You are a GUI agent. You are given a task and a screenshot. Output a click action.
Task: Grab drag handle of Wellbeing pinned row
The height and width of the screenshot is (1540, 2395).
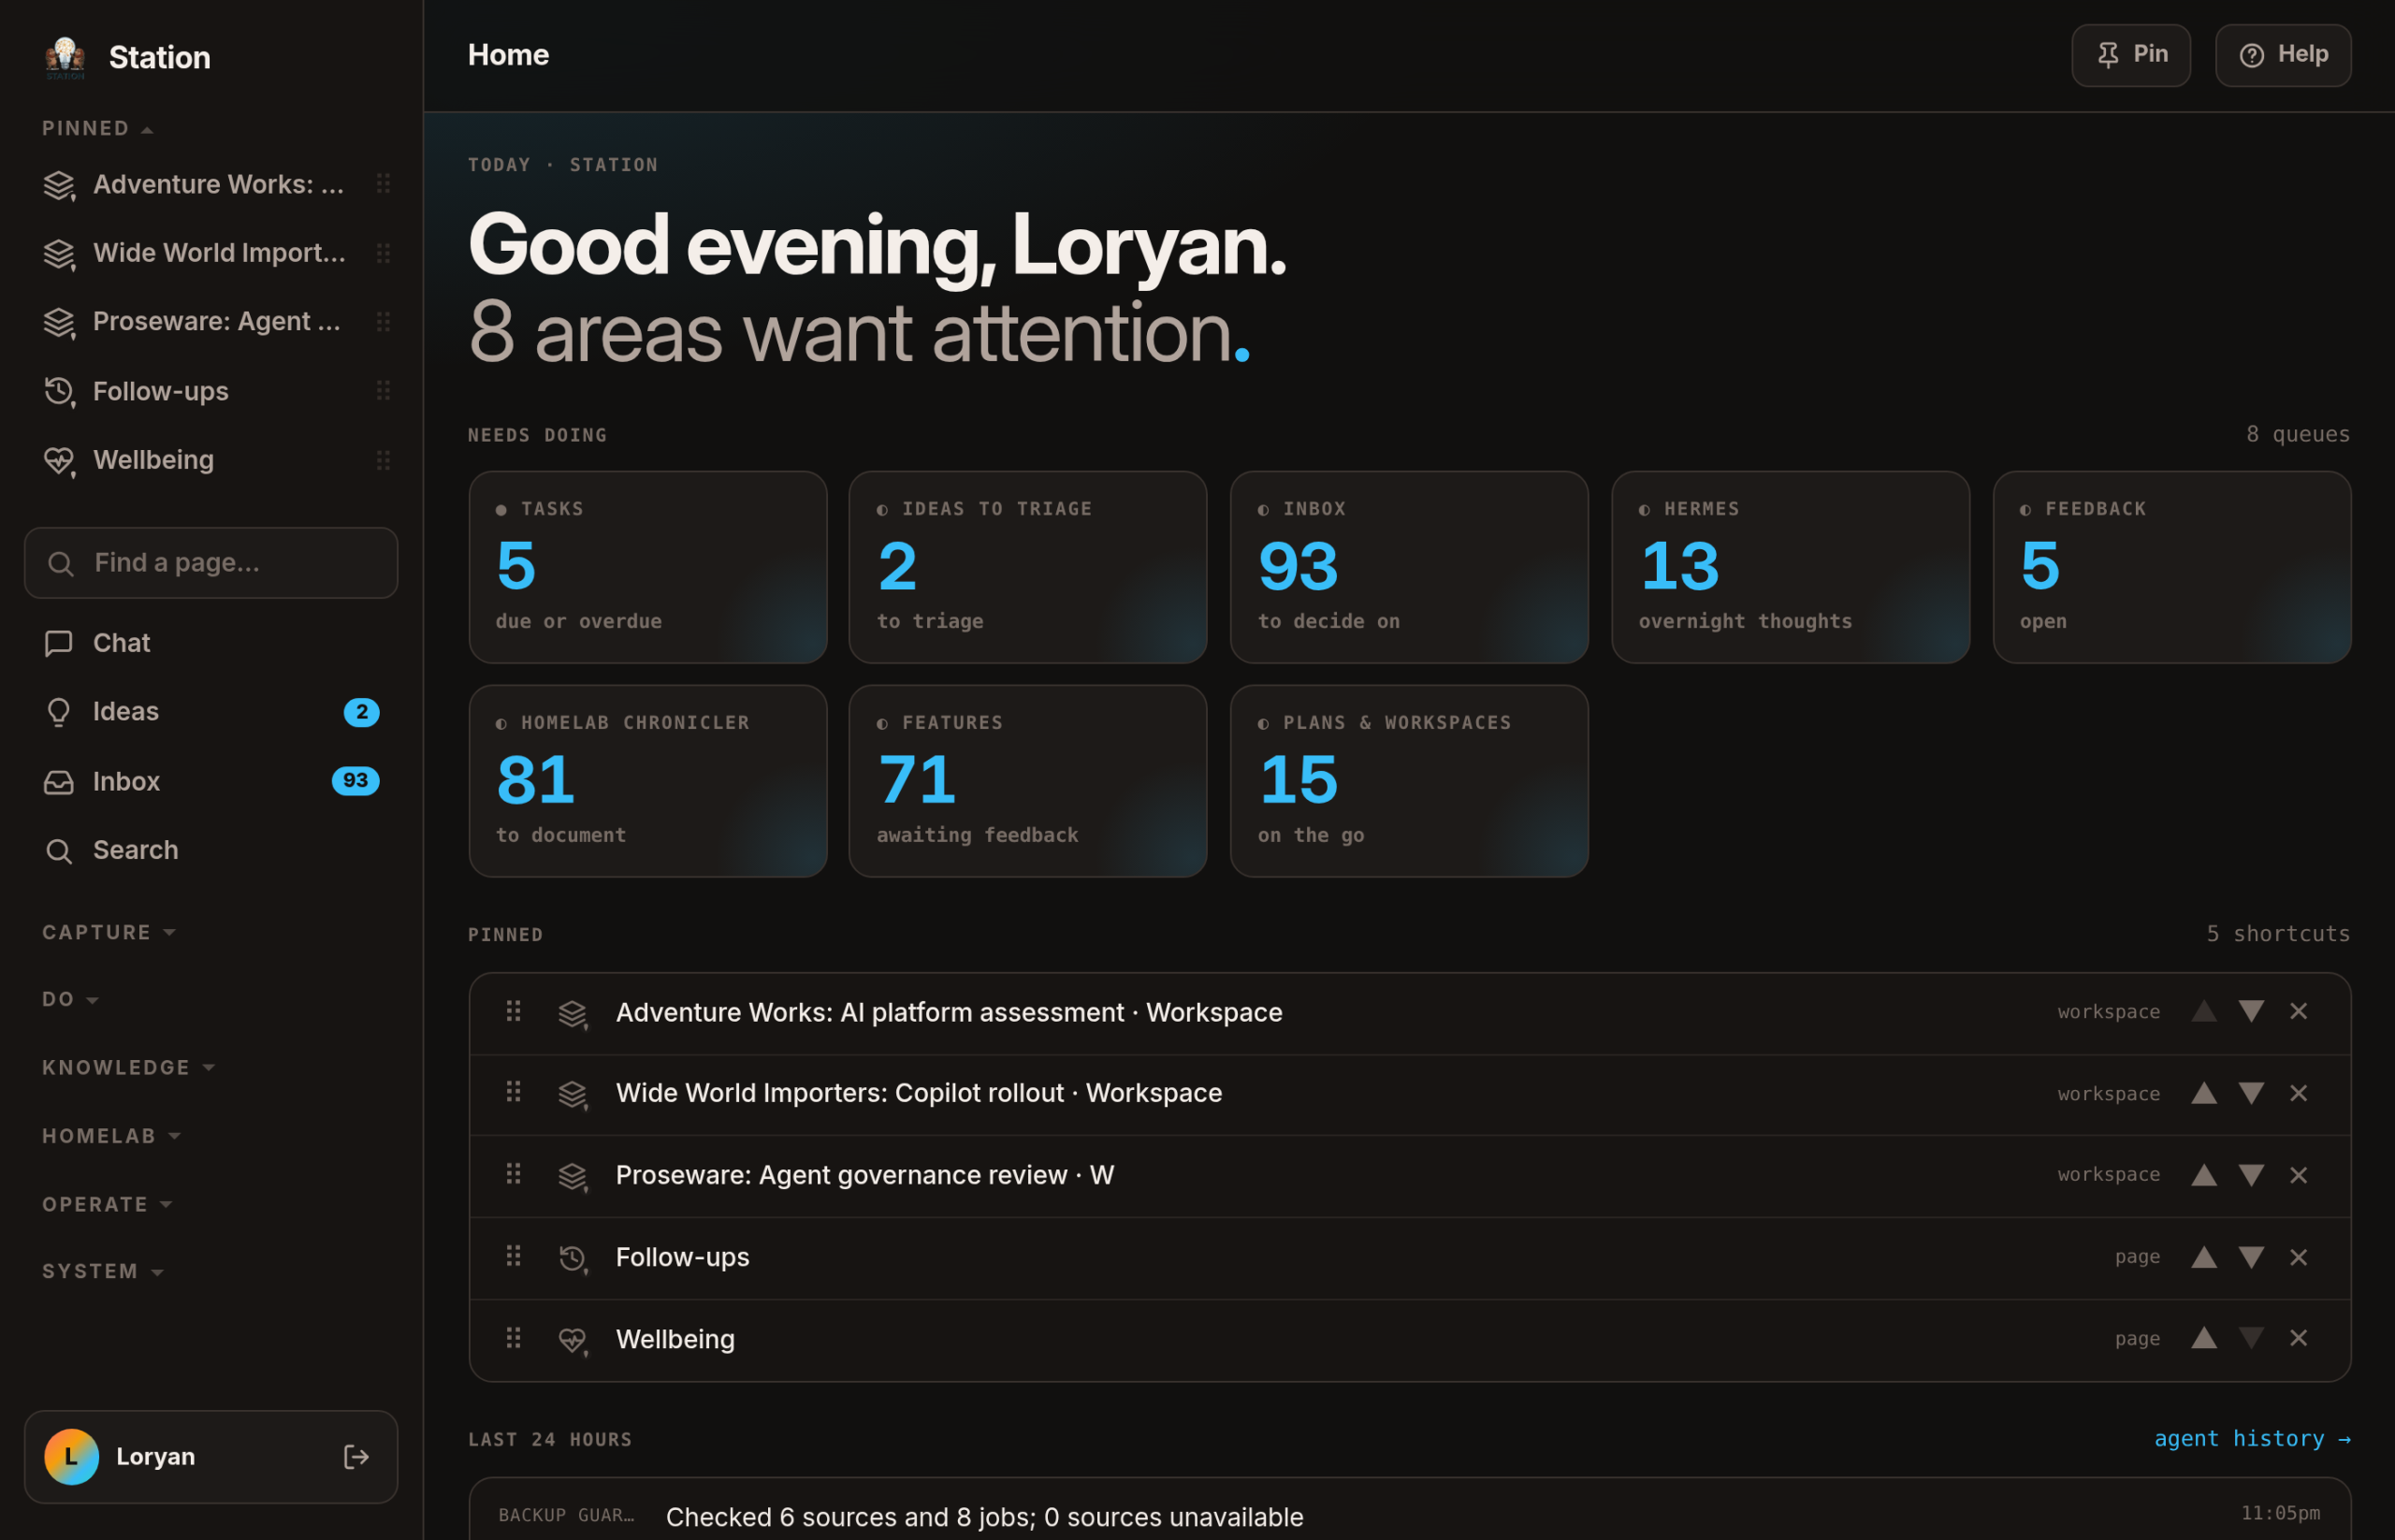(513, 1337)
